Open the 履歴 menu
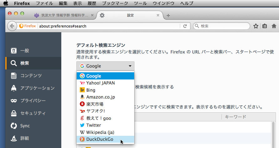This screenshot has width=279, height=148. click(92, 3)
